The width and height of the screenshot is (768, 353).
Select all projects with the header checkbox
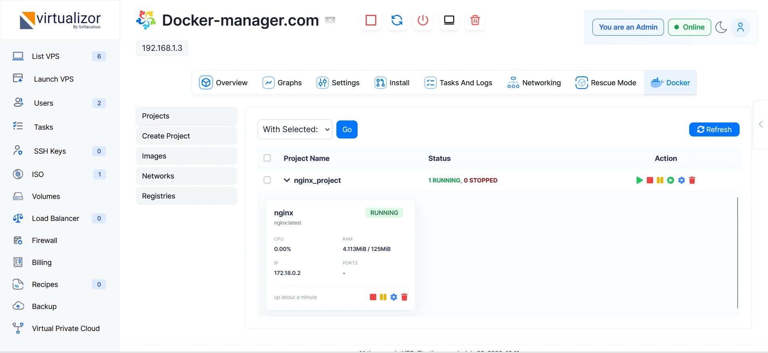[267, 158]
